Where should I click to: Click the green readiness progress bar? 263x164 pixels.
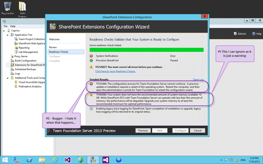click(146, 50)
